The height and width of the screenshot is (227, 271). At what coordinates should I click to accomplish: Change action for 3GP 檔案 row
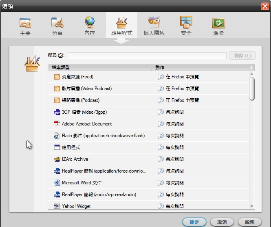[x=200, y=112]
